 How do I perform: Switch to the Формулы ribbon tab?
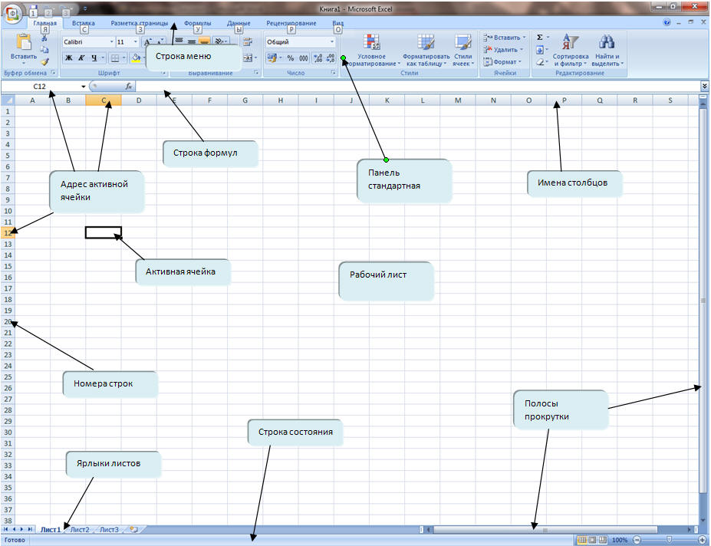coord(198,24)
